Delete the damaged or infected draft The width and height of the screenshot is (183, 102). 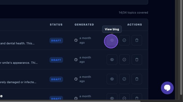pyautogui.click(x=137, y=79)
